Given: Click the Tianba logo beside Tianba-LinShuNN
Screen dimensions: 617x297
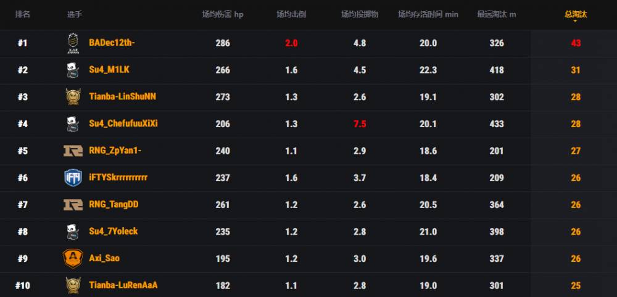Looking at the screenshot, I should tap(73, 97).
